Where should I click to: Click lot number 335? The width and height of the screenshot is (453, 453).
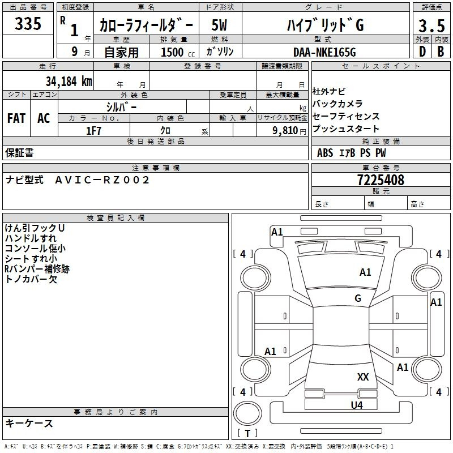click(x=28, y=24)
